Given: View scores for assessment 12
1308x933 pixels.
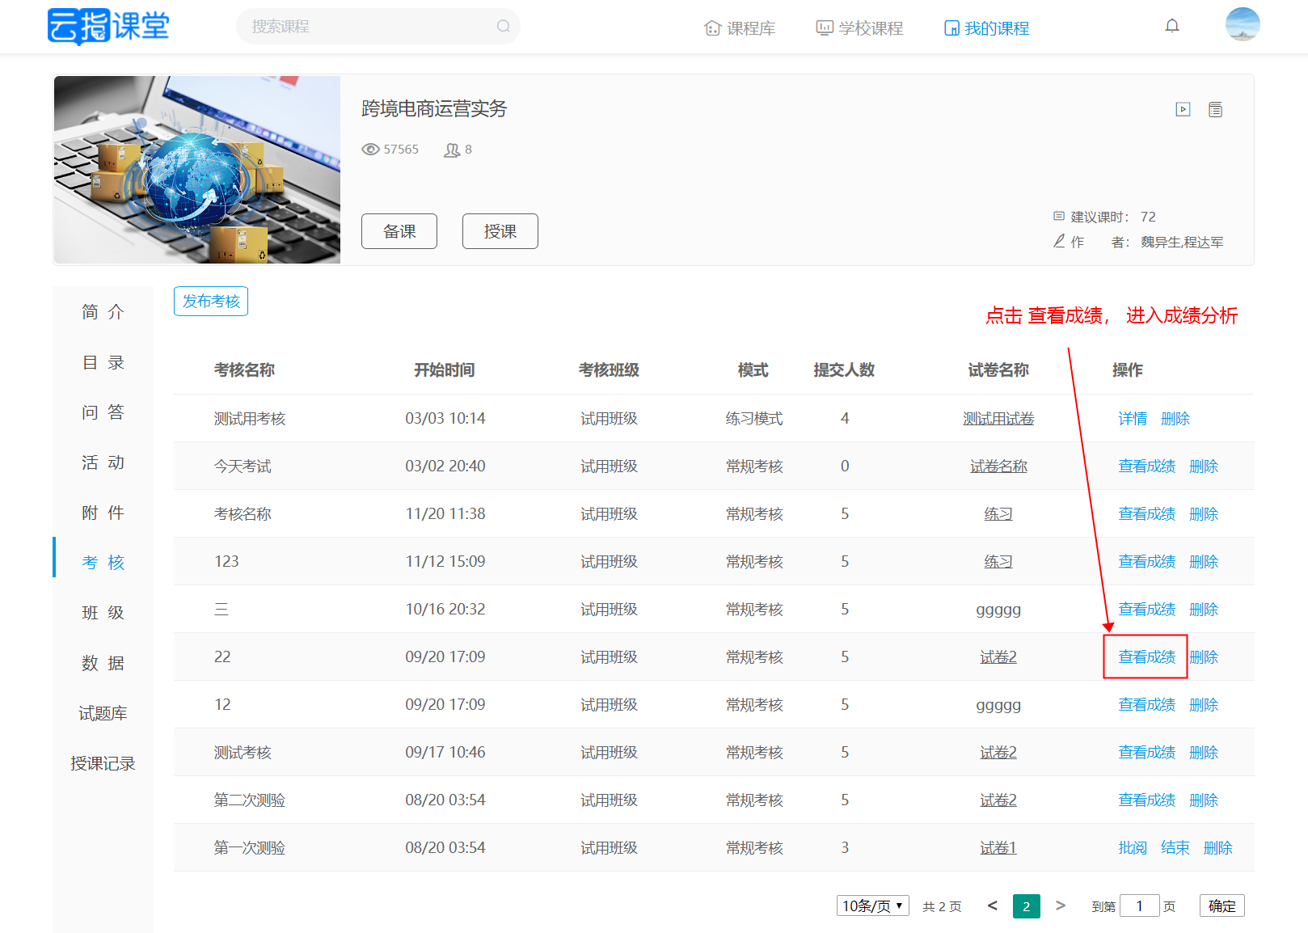Looking at the screenshot, I should [1147, 705].
